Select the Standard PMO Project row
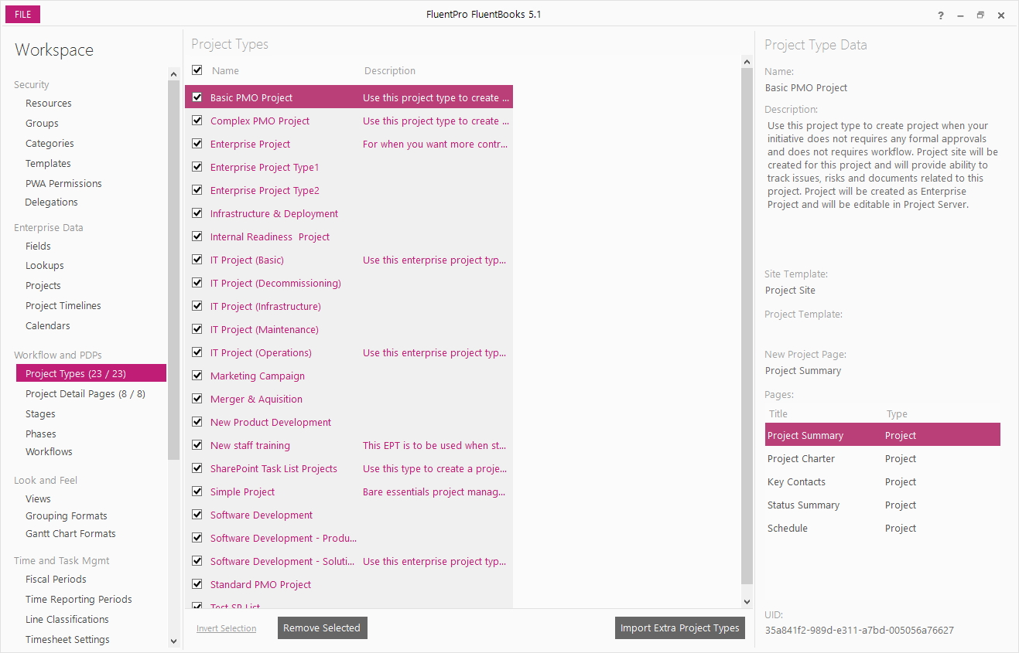Screen dimensions: 1019x653 [x=349, y=584]
